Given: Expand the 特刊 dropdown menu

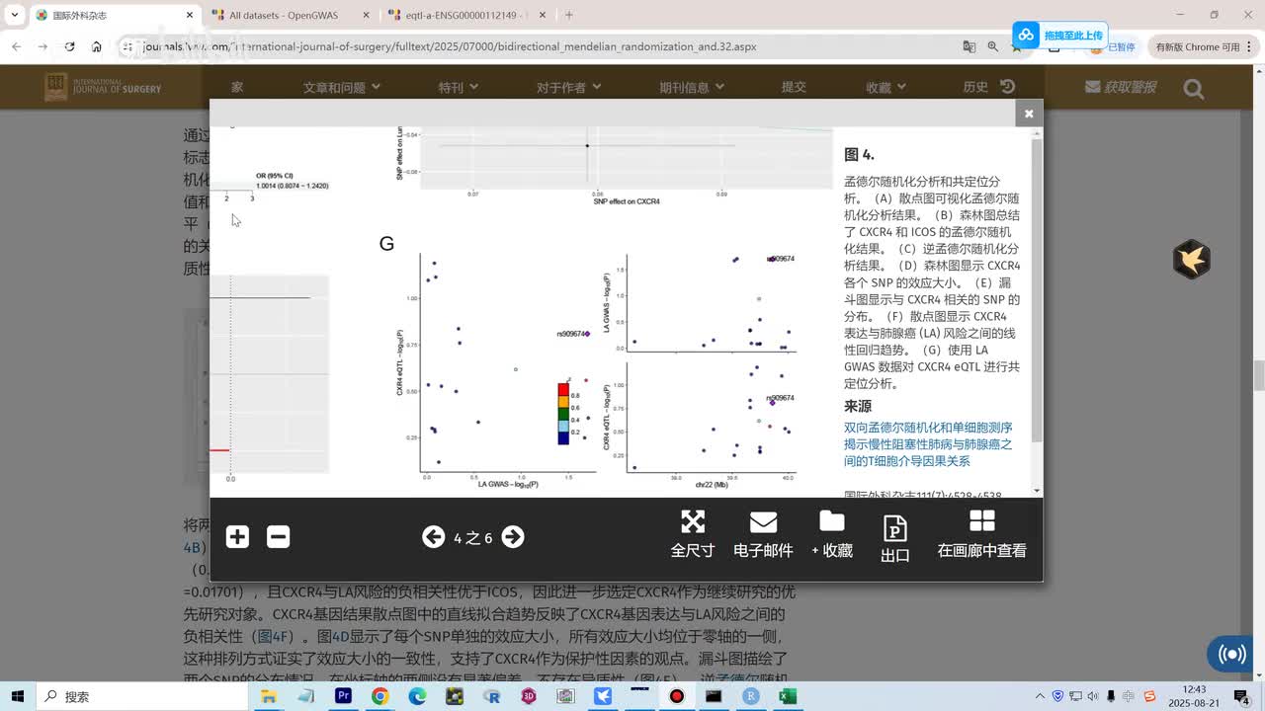Looking at the screenshot, I should [459, 87].
